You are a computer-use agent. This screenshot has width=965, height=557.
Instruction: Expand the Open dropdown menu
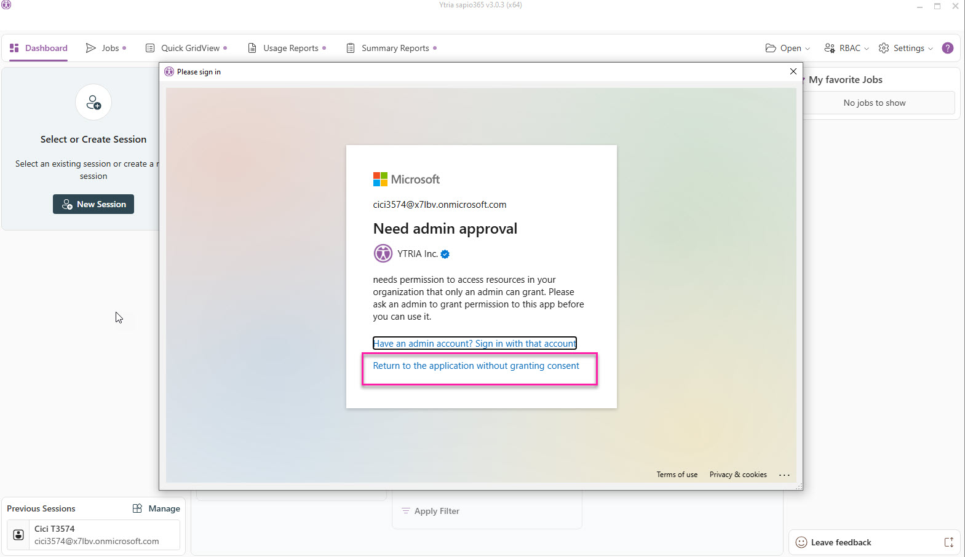tap(787, 48)
